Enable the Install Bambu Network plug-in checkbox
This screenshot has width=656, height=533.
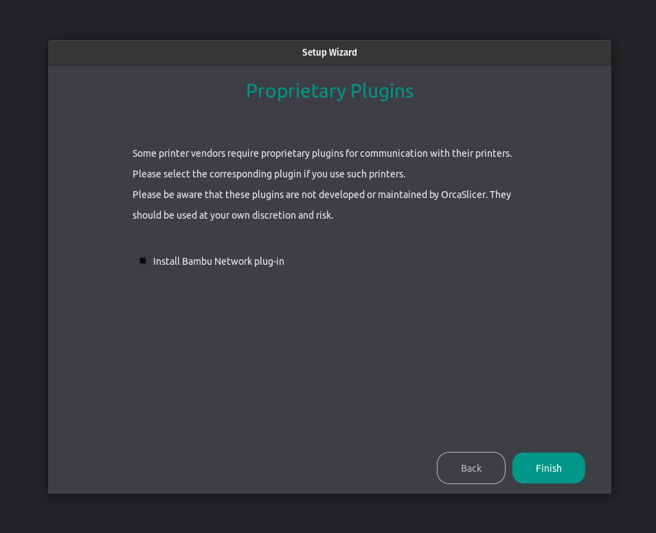pos(143,261)
